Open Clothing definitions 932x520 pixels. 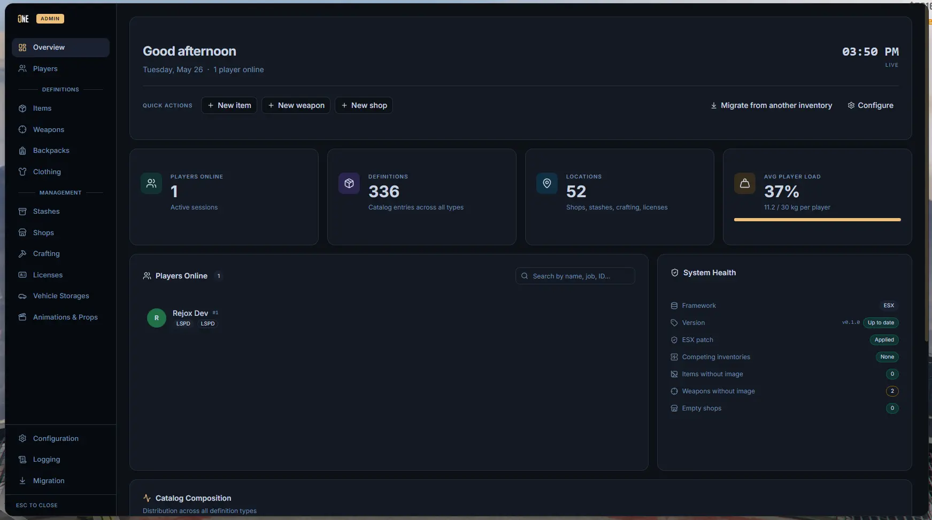(x=60, y=172)
